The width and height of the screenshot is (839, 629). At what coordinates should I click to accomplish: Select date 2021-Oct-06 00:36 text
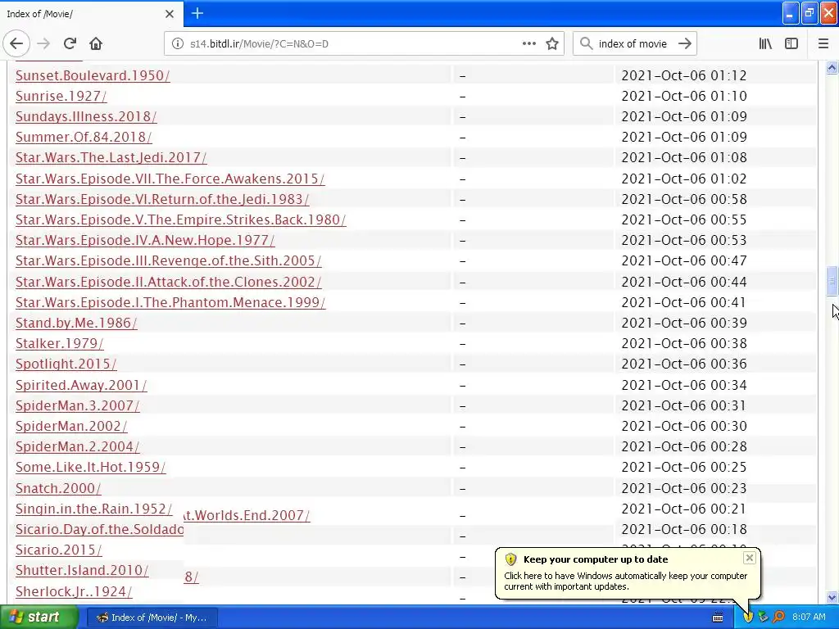pyautogui.click(x=684, y=364)
